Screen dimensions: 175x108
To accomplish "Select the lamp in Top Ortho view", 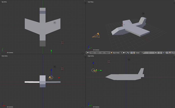I will point(55,23).
